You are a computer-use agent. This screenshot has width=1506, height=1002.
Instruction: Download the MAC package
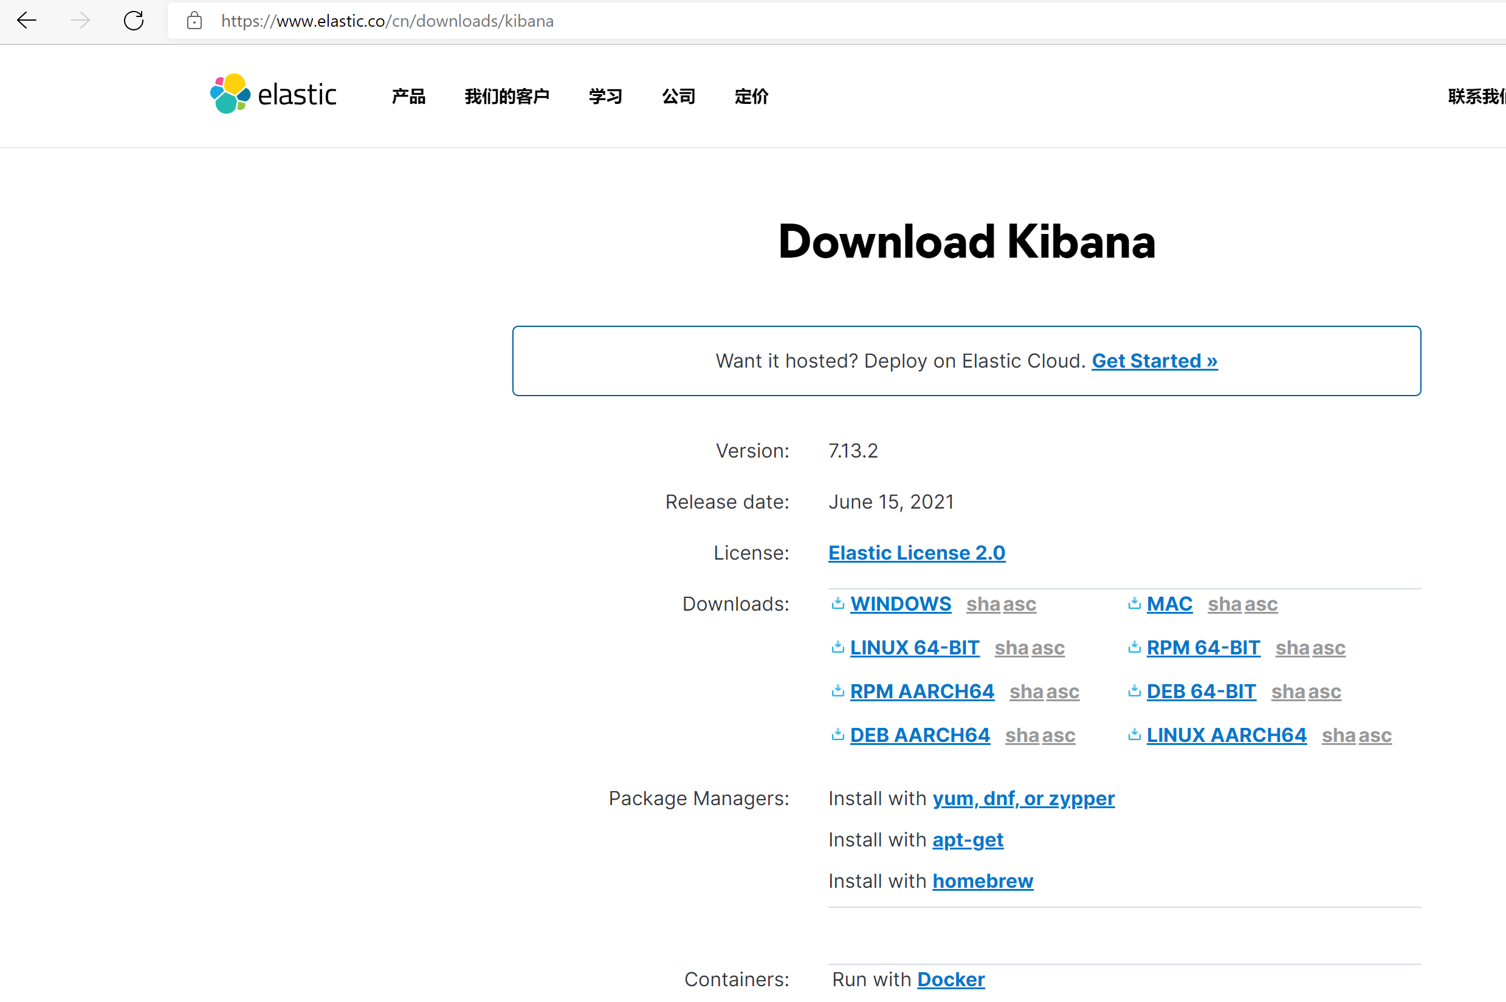pyautogui.click(x=1169, y=604)
